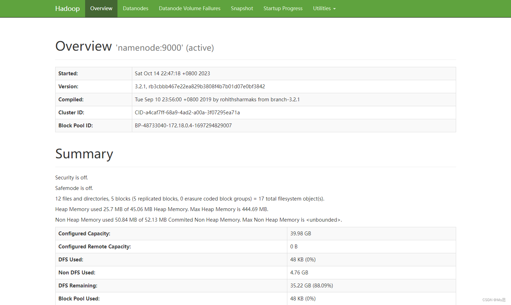The height and width of the screenshot is (305, 511).
Task: Click the 'Configured Capacity:' label
Action: pyautogui.click(x=84, y=234)
